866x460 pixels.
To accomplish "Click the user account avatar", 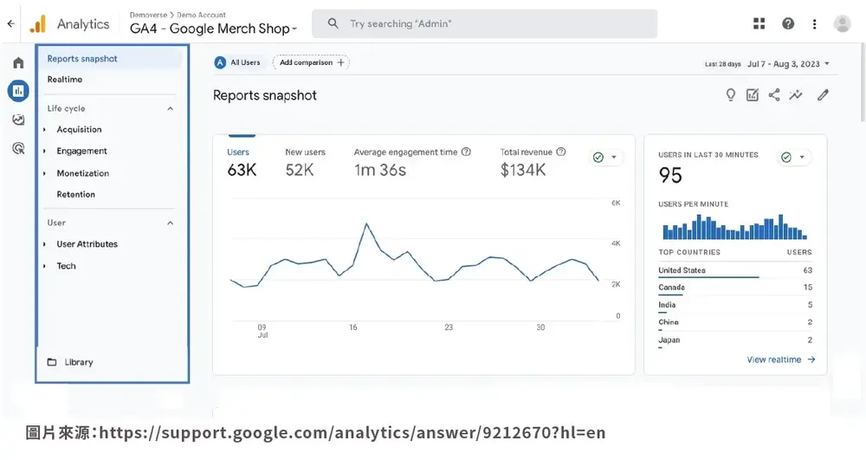I will 843,23.
